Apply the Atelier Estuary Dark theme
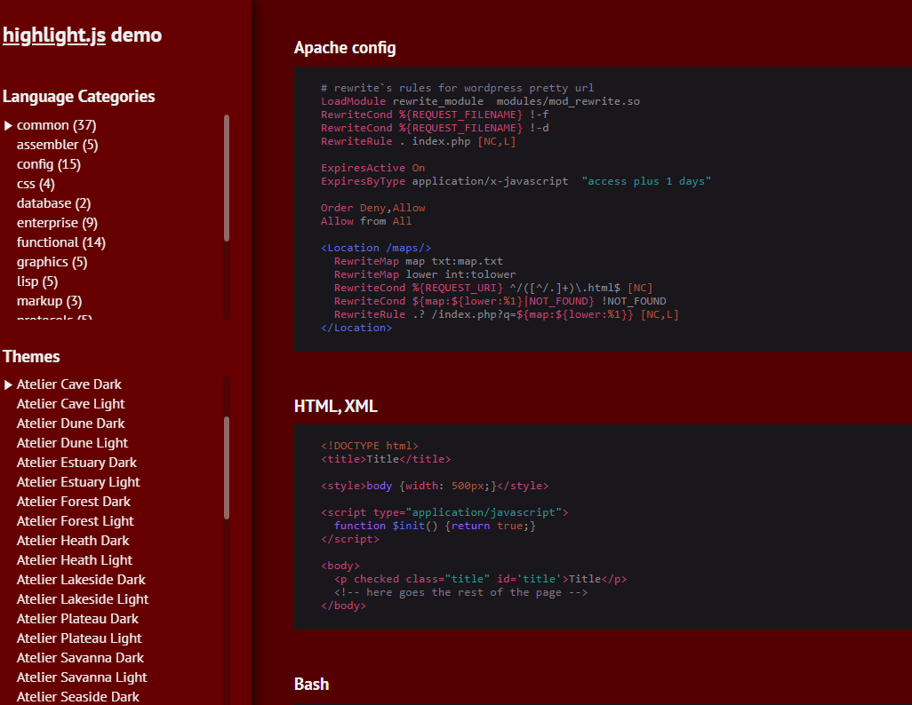This screenshot has height=705, width=912. [76, 463]
